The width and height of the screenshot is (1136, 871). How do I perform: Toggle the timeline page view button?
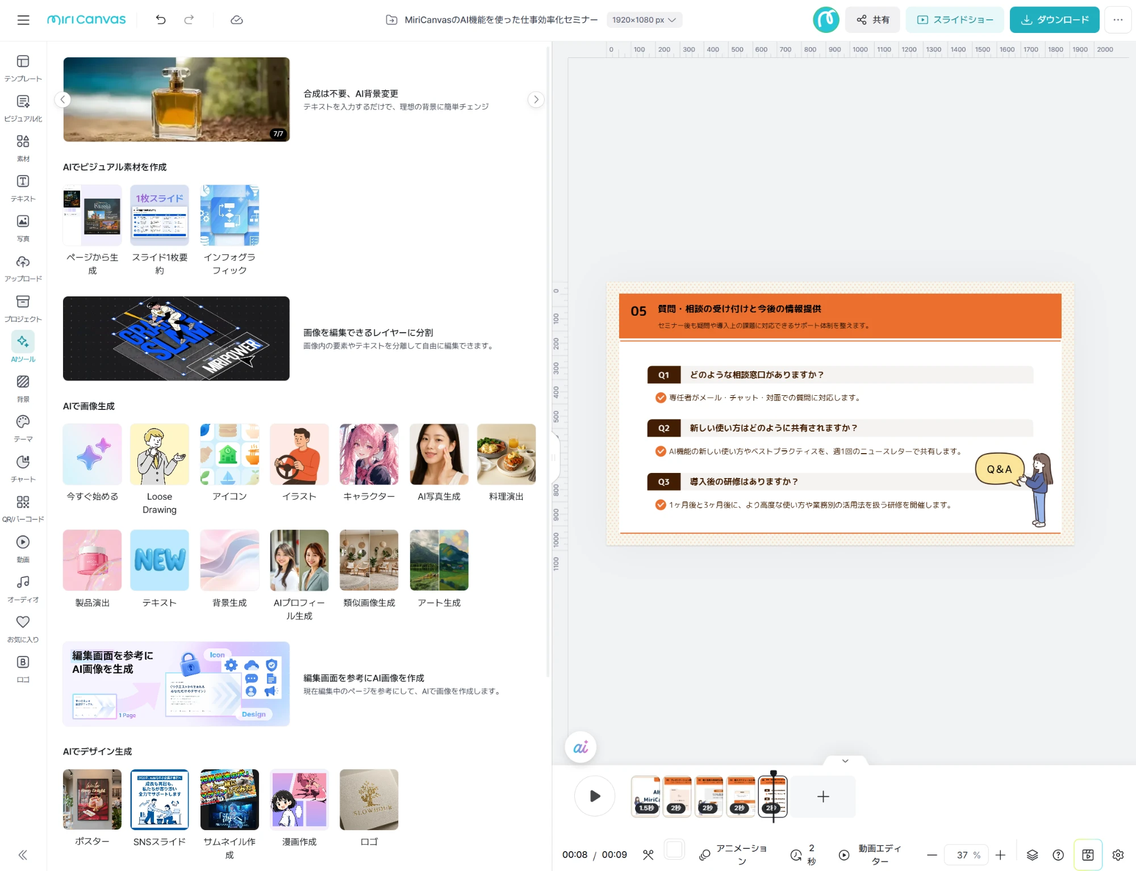click(x=1088, y=855)
